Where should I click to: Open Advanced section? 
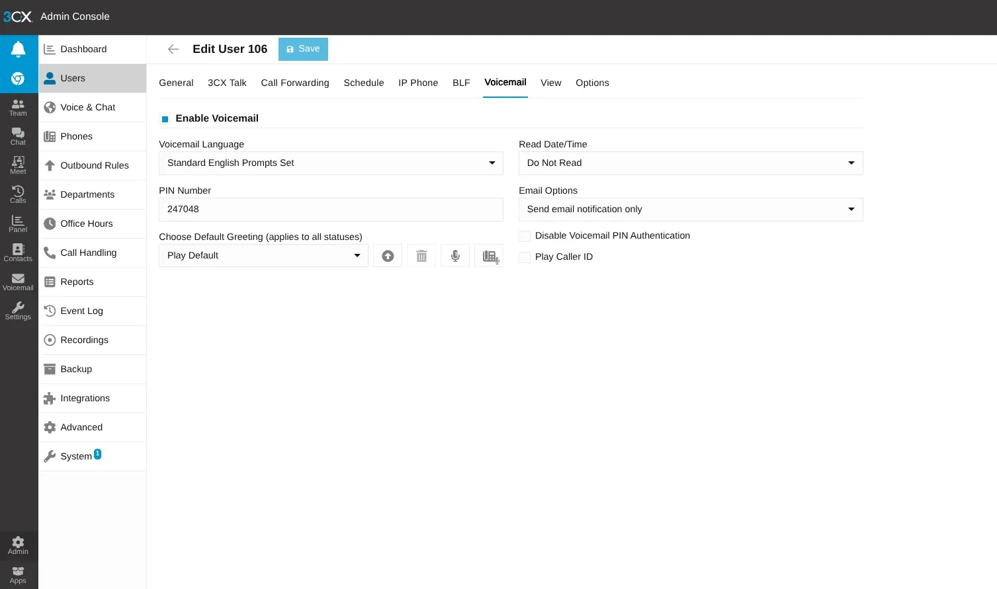[93, 428]
